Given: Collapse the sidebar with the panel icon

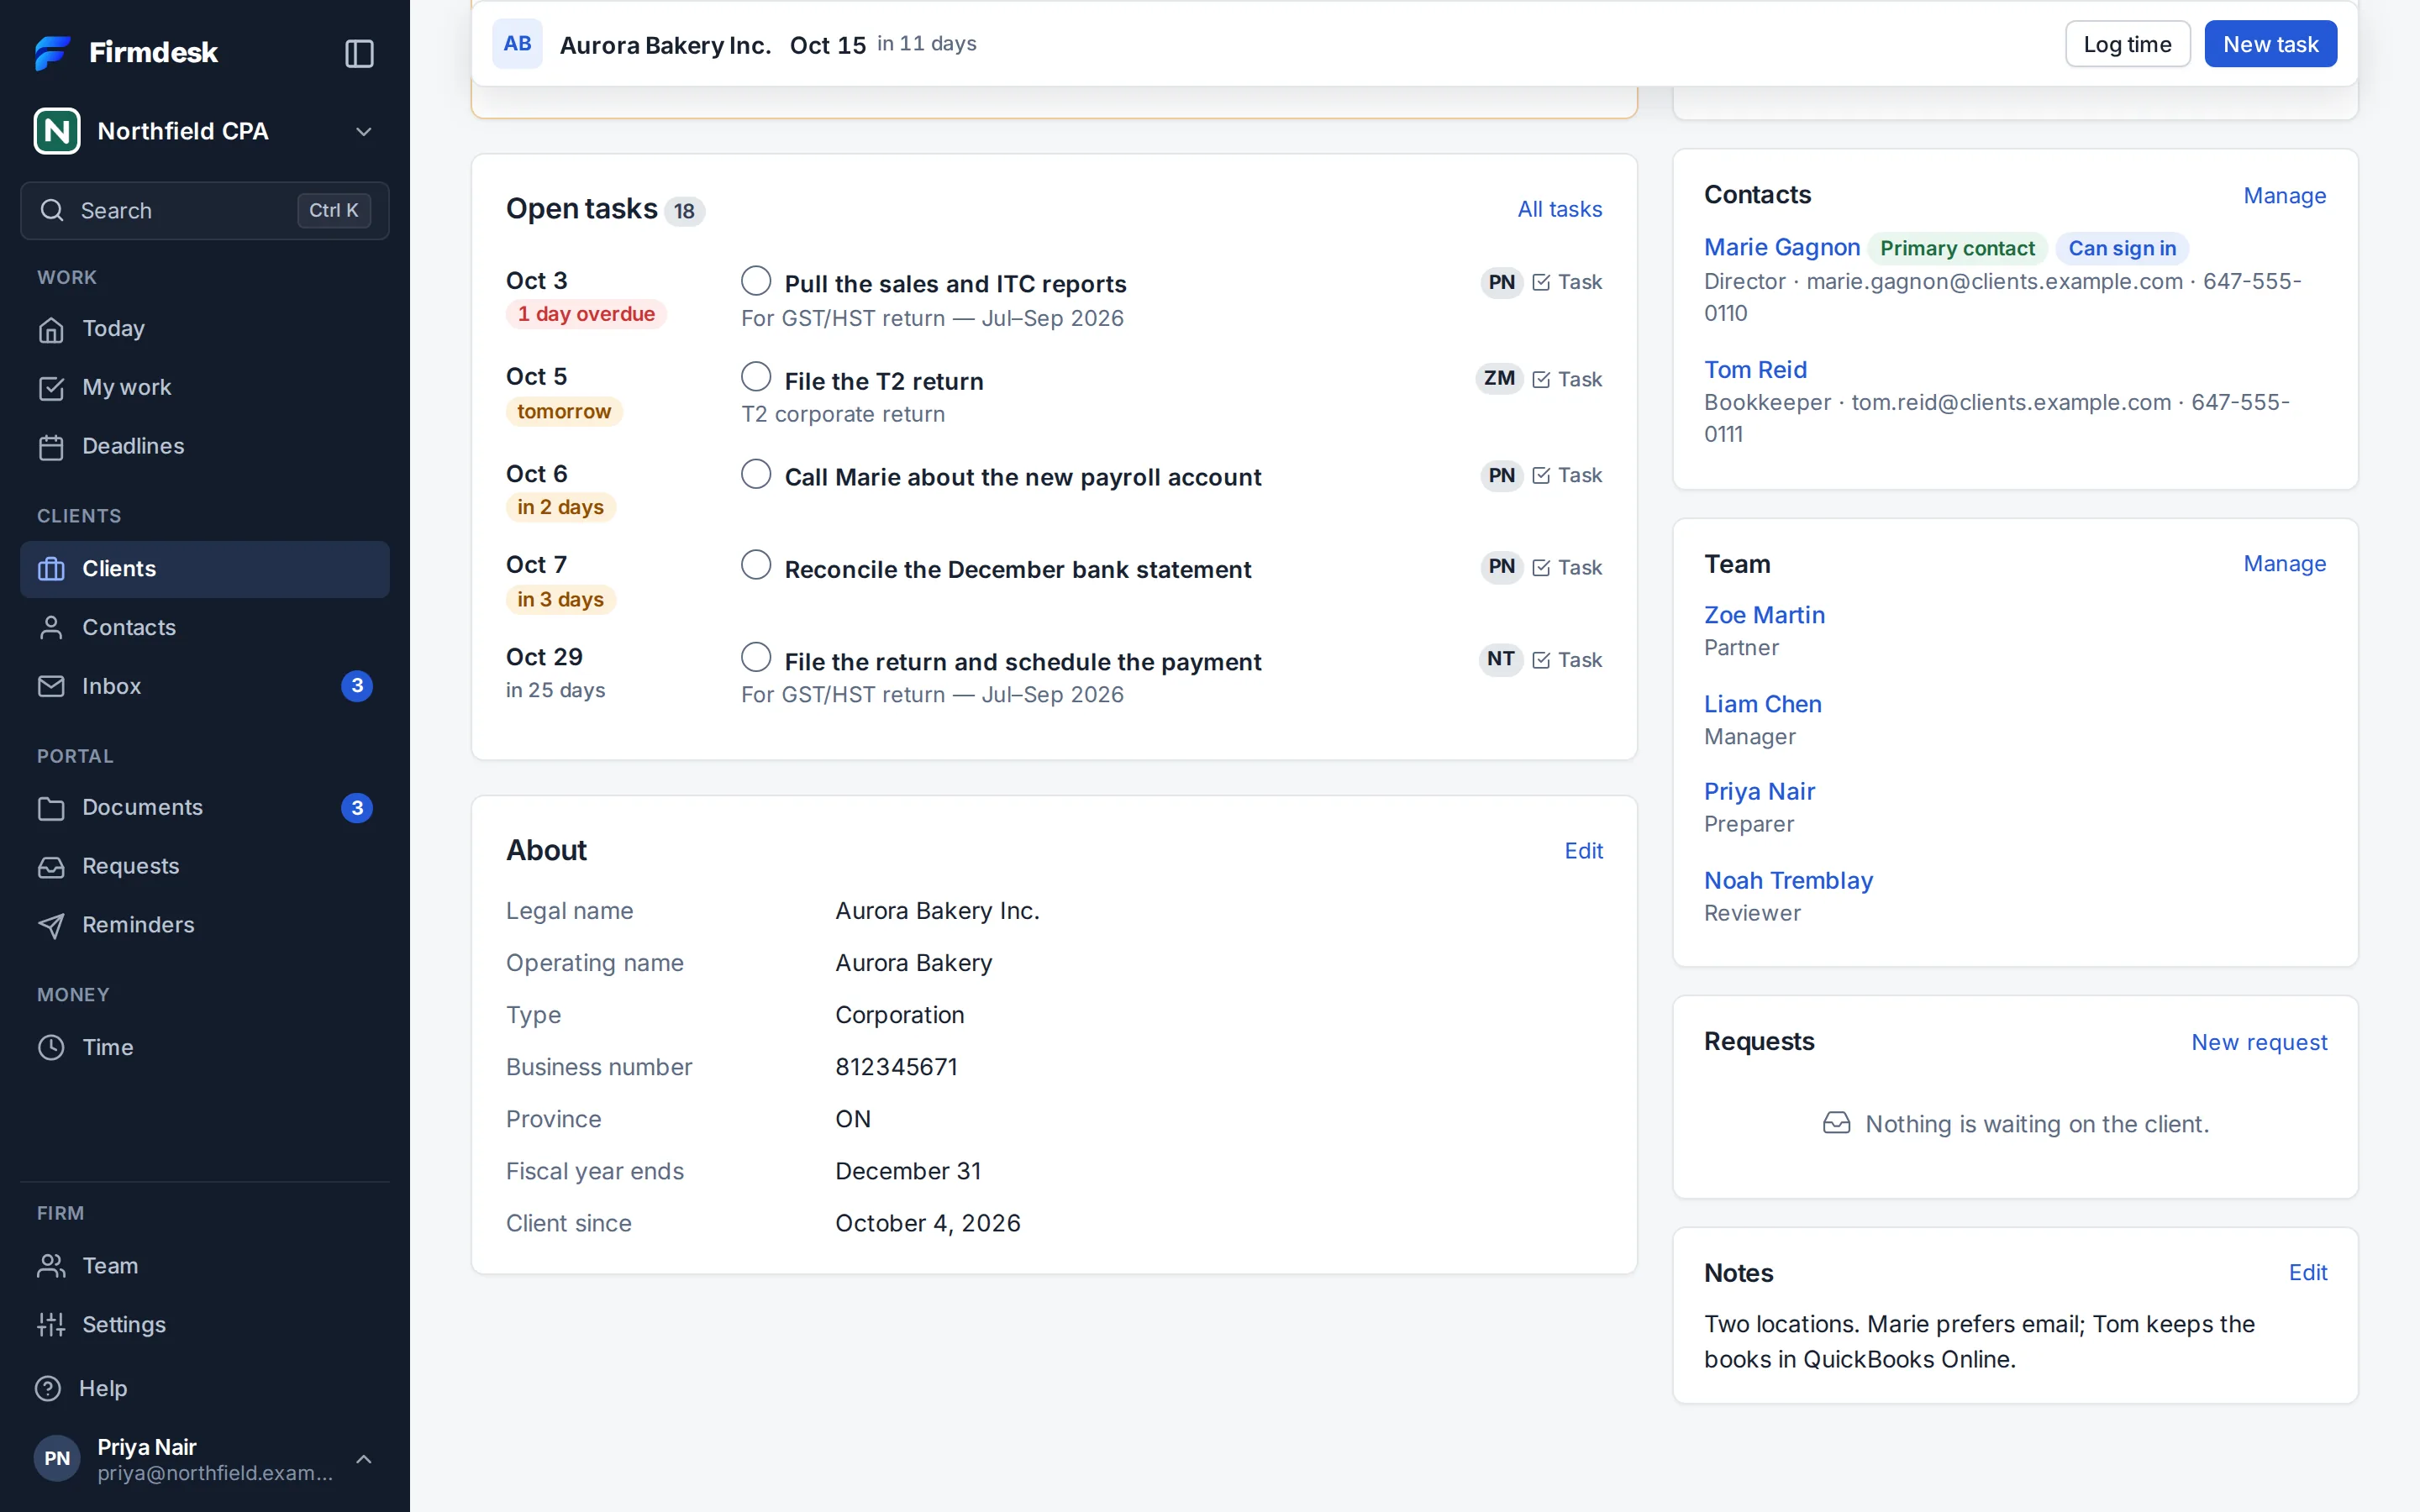Looking at the screenshot, I should [359, 53].
